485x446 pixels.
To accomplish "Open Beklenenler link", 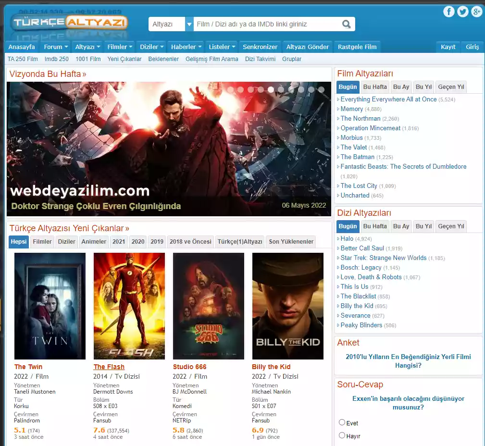I will 163,59.
